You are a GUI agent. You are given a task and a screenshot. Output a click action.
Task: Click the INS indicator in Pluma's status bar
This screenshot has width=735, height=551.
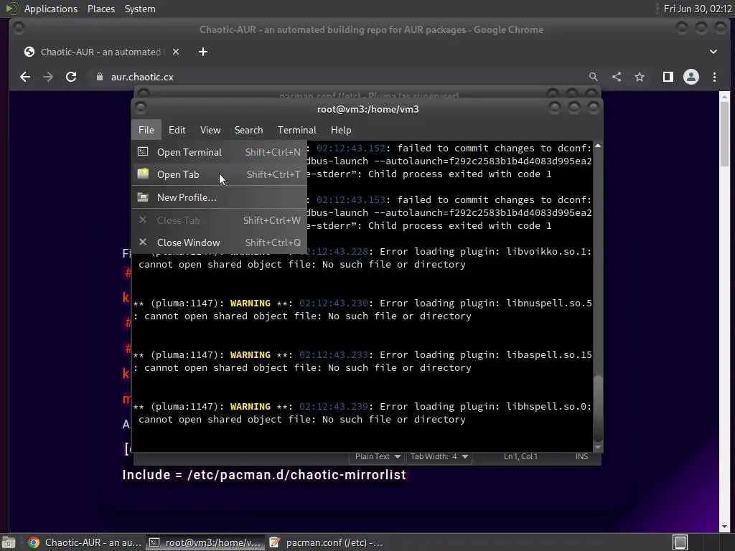pyautogui.click(x=581, y=456)
